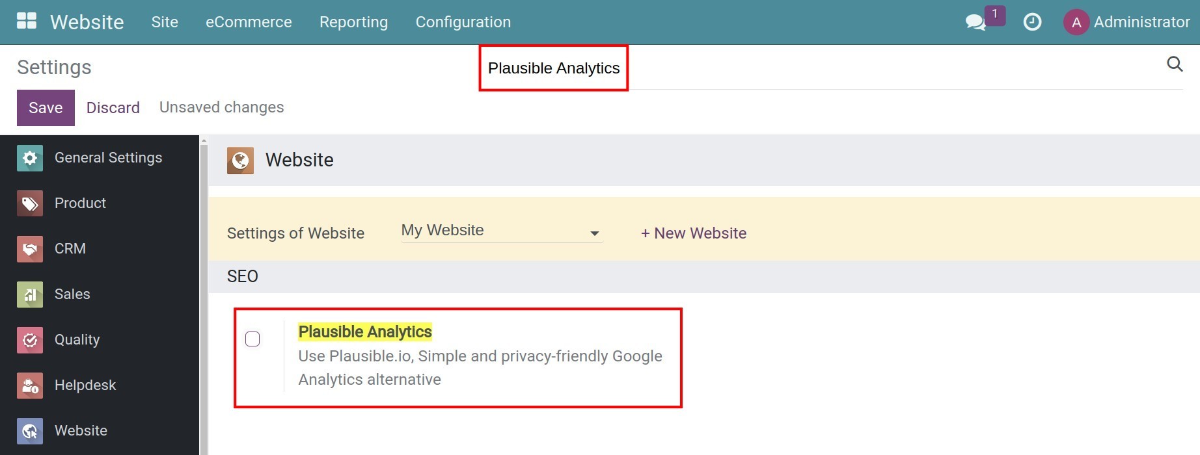Image resolution: width=1200 pixels, height=455 pixels.
Task: Open the apps grid menu icon
Action: point(27,21)
